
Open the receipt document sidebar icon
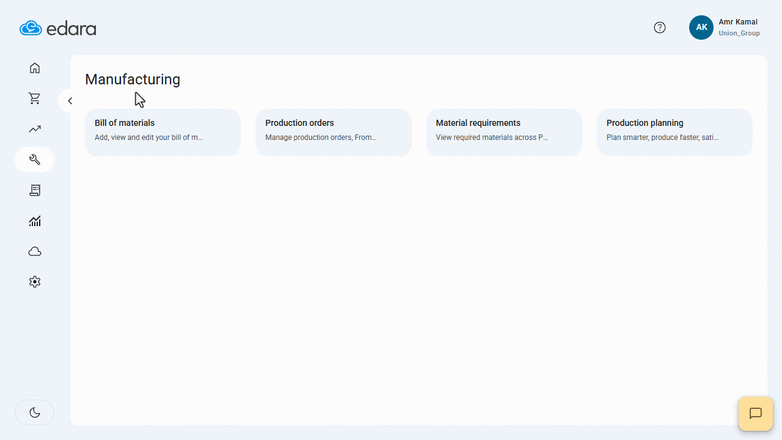[x=35, y=190]
